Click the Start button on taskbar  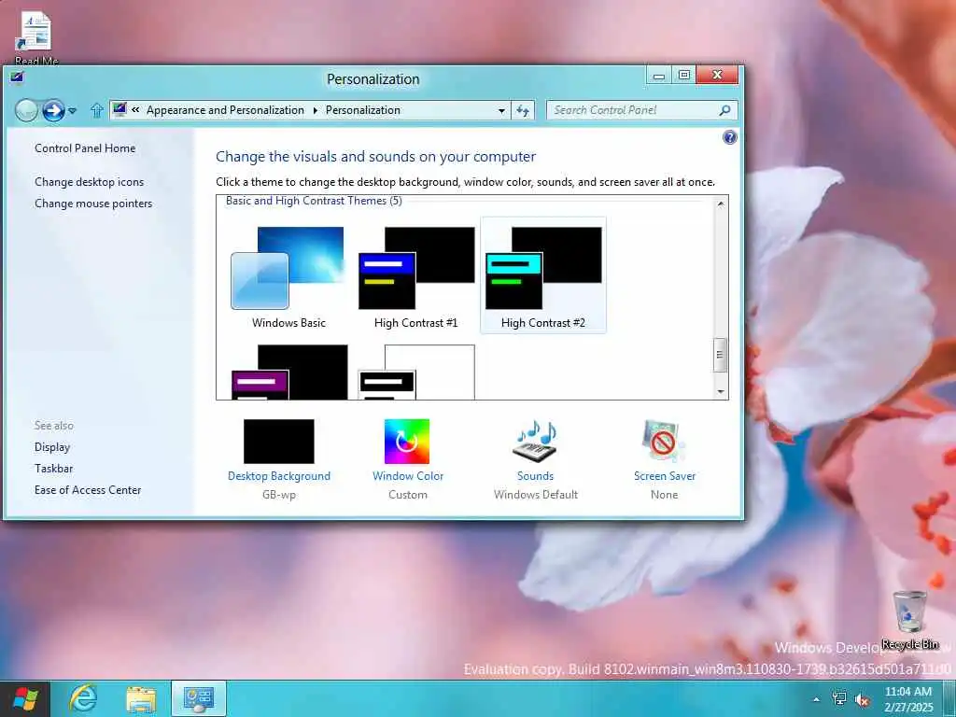pos(25,698)
